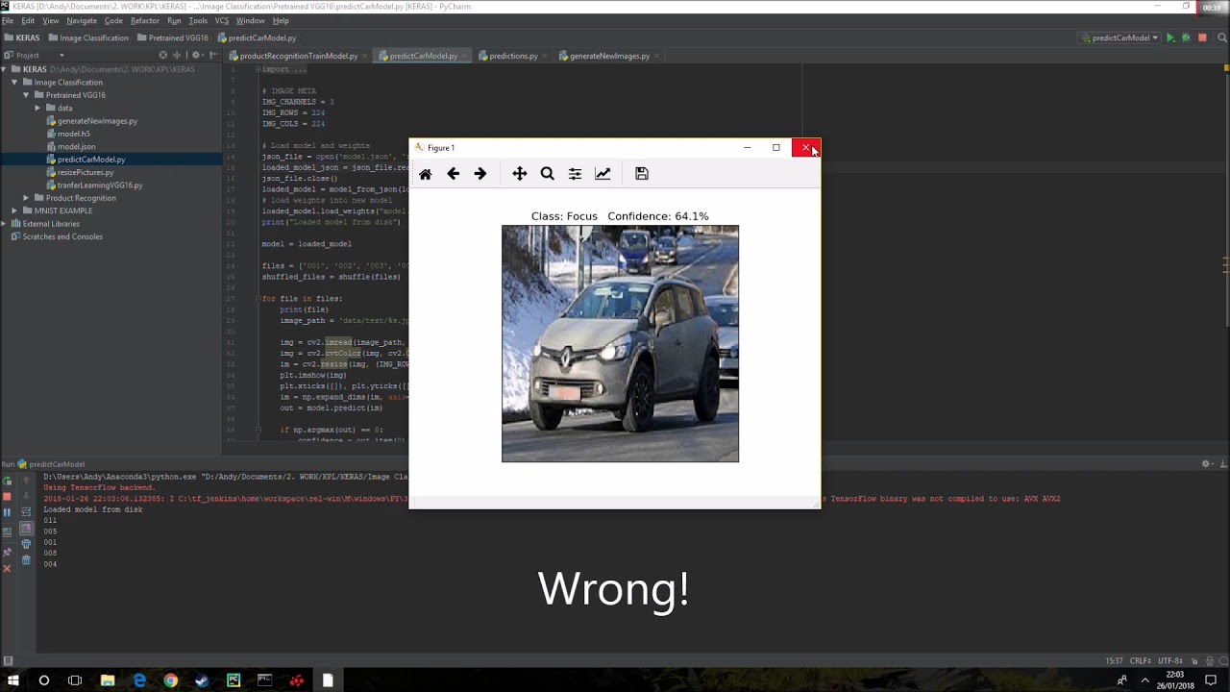Viewport: 1230px width, 692px height.
Task: Click the car image in Figure 1
Action: pyautogui.click(x=620, y=344)
